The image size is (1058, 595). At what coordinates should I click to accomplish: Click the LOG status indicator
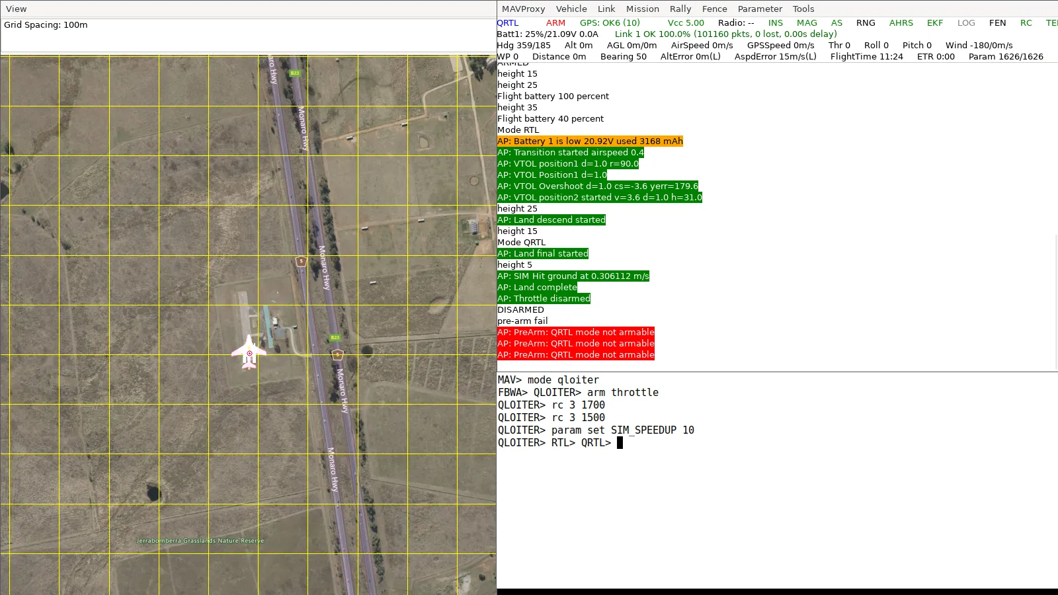(x=966, y=22)
